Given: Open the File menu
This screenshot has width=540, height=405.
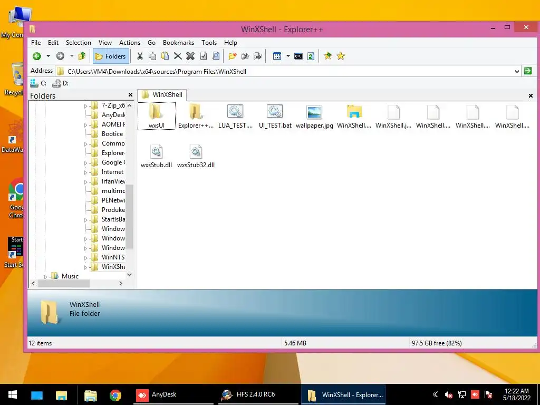Looking at the screenshot, I should tap(36, 43).
